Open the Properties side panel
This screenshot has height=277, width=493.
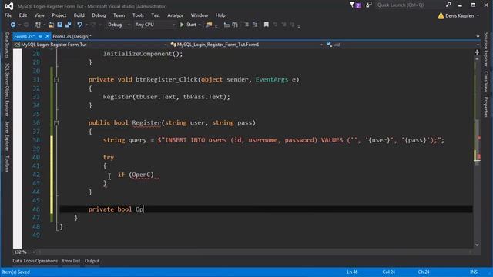coord(486,107)
